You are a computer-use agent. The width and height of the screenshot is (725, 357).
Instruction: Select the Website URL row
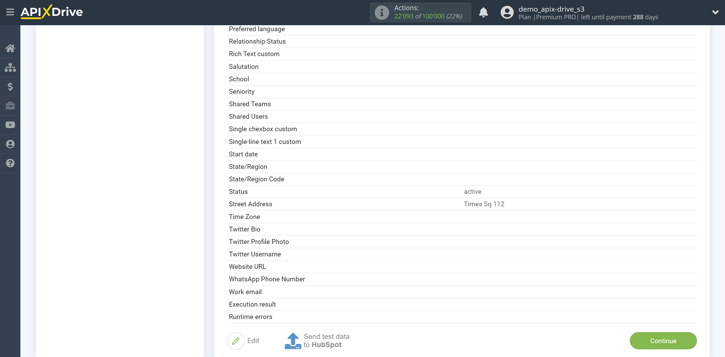click(x=462, y=267)
